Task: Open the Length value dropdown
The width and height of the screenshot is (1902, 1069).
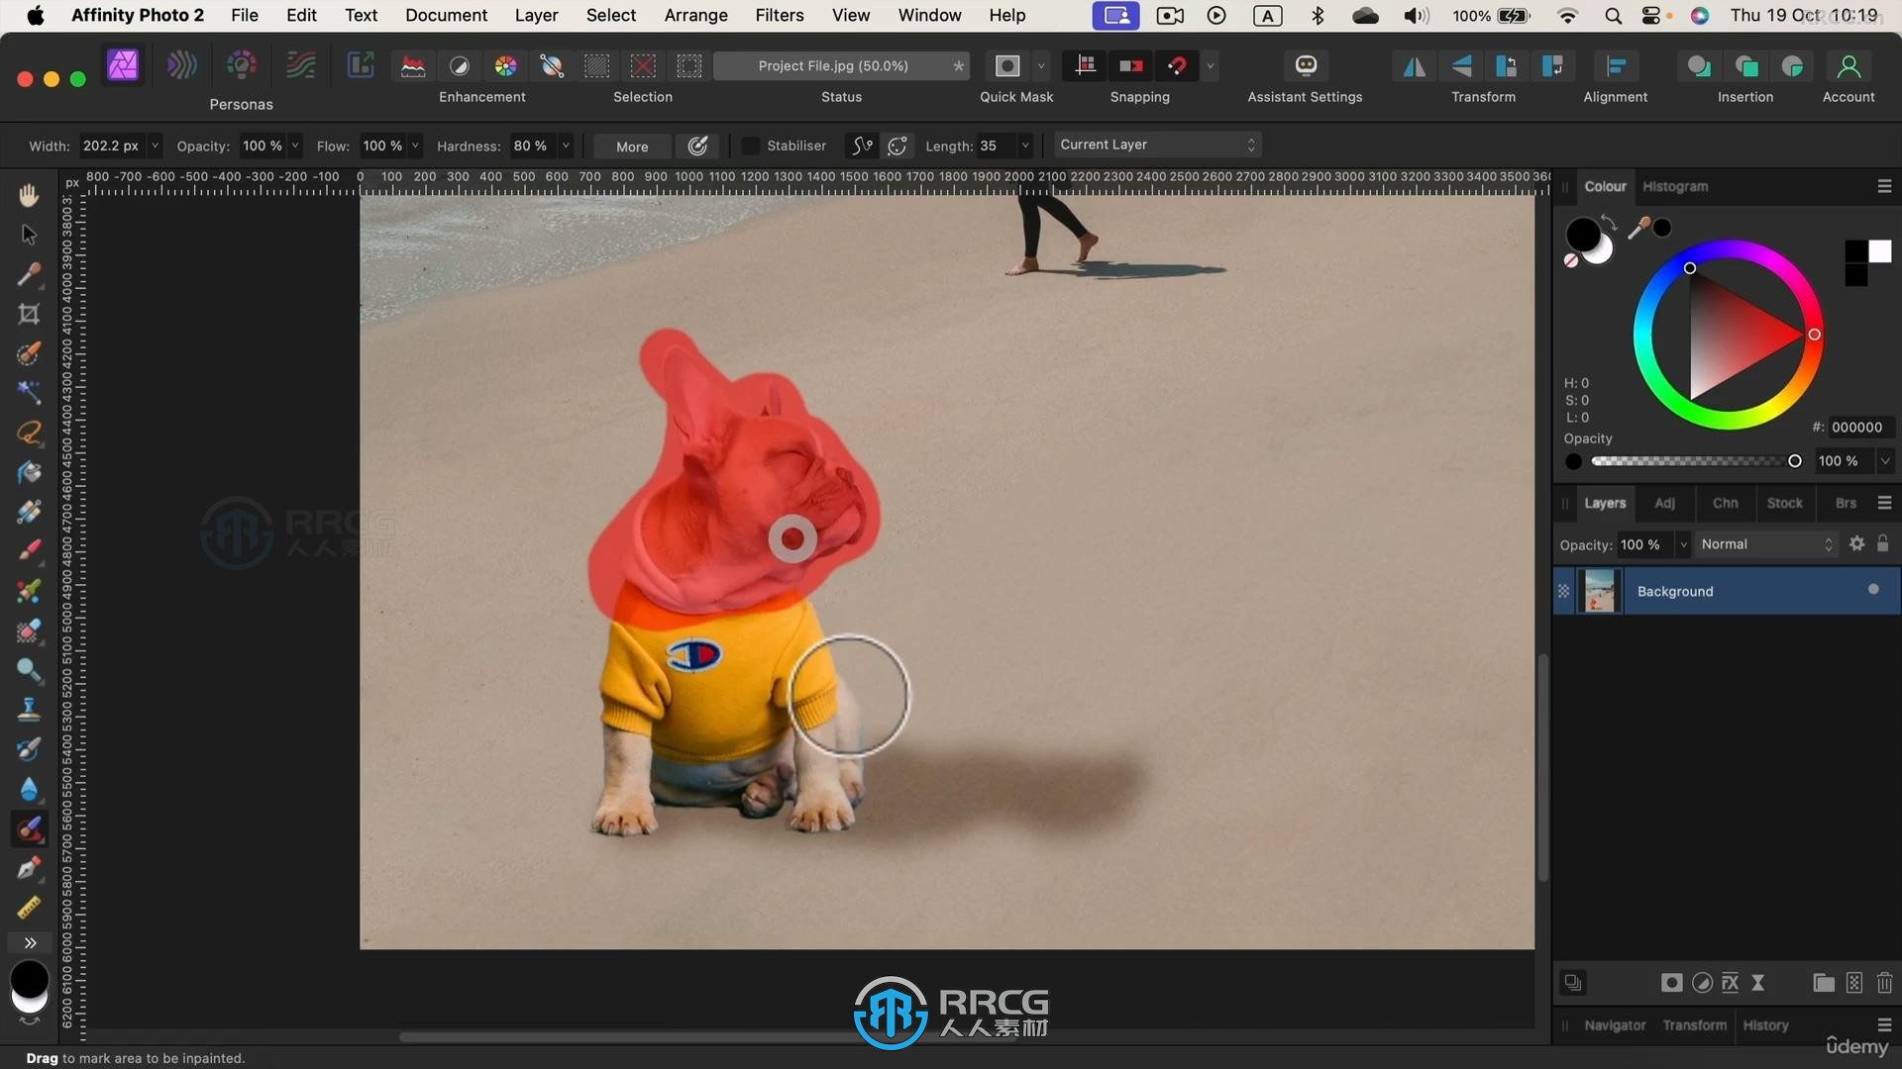Action: pyautogui.click(x=1025, y=146)
